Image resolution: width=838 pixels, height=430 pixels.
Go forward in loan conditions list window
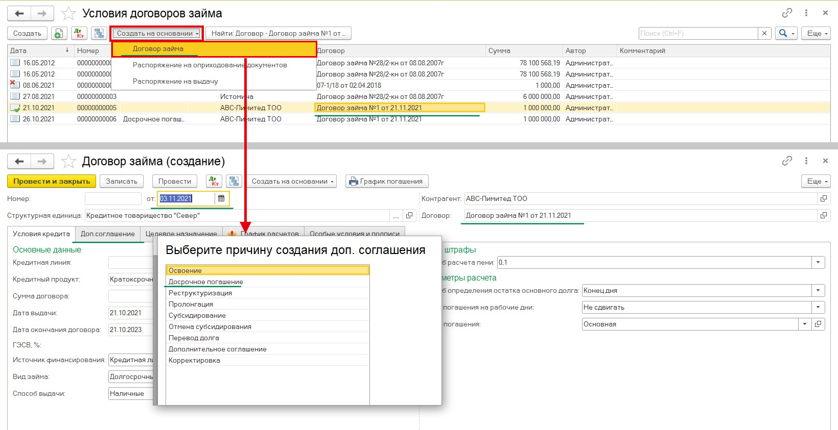(42, 14)
